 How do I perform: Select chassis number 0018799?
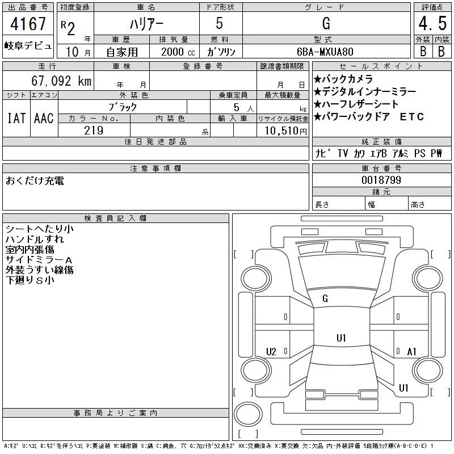click(381, 180)
